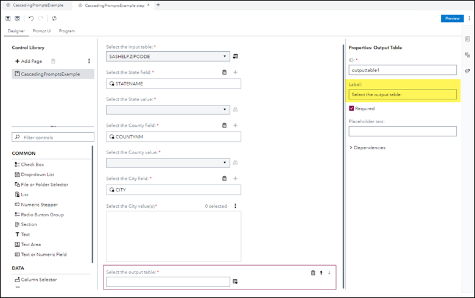The image size is (475, 298).
Task: Add a column to State field
Action: click(x=236, y=72)
